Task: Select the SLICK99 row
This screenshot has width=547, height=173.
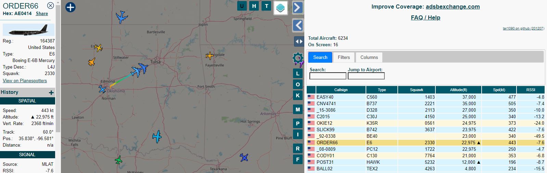Action: [x=426, y=129]
